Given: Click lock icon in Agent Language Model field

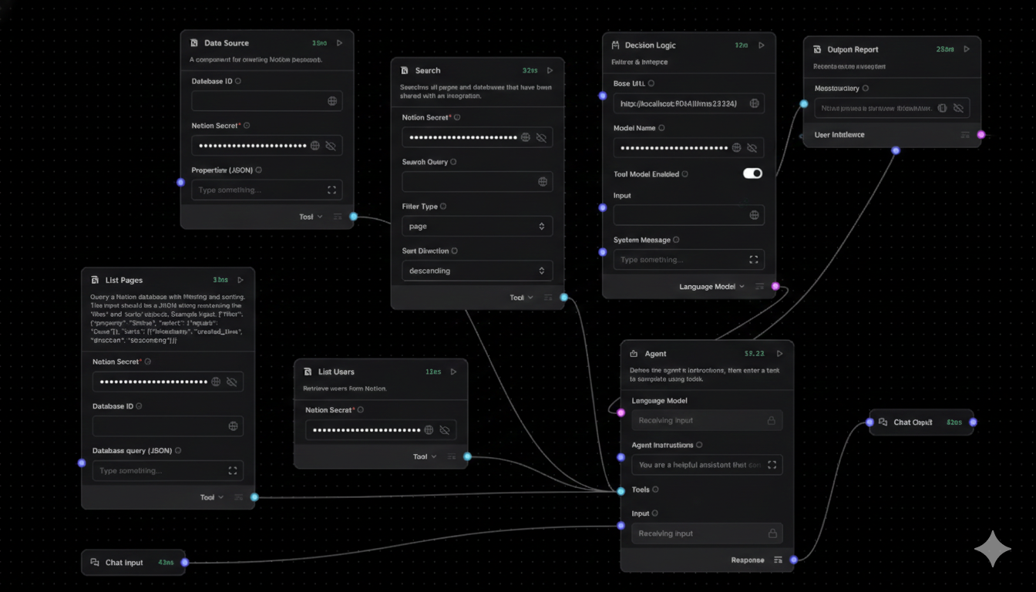Looking at the screenshot, I should click(771, 421).
